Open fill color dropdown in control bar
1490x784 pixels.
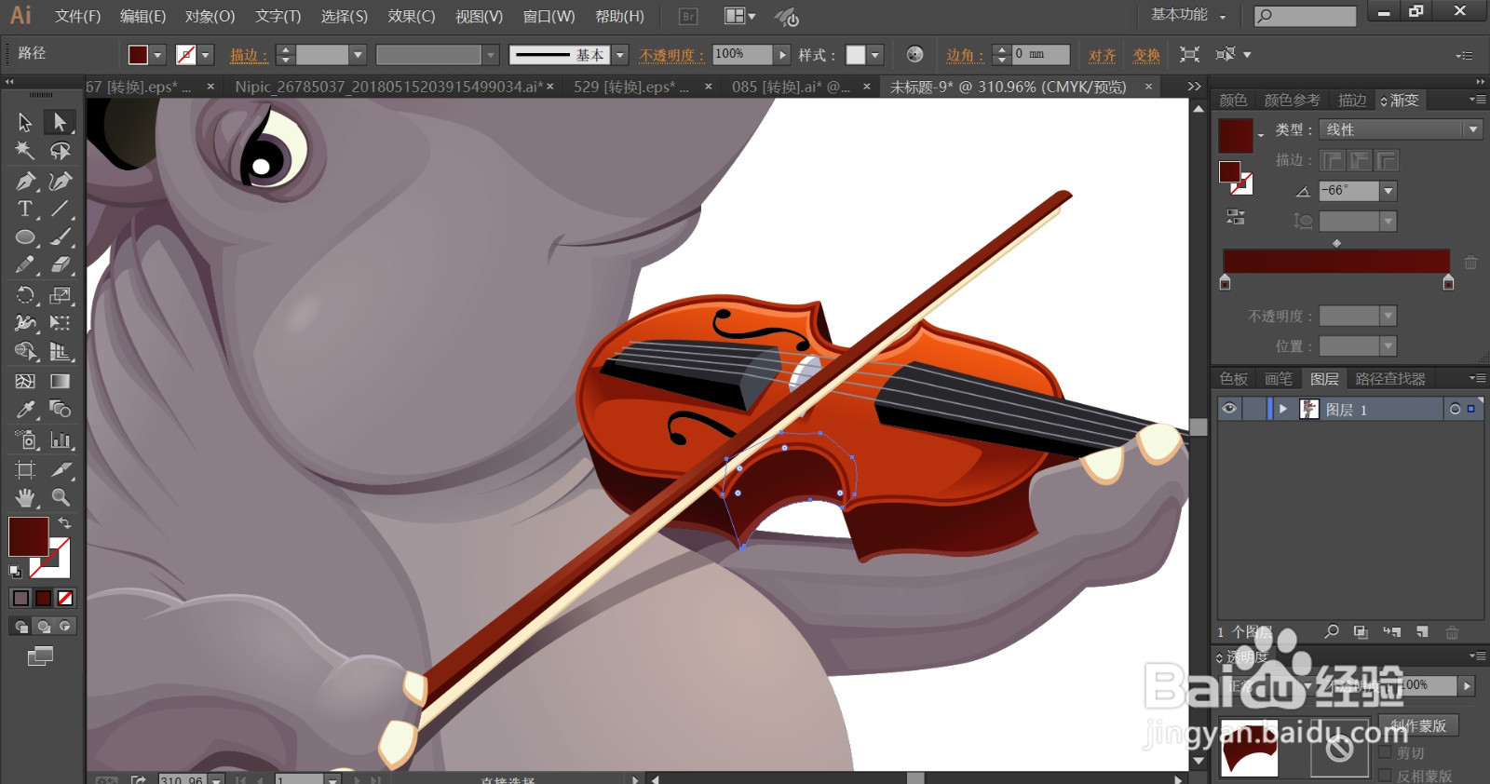coord(157,55)
